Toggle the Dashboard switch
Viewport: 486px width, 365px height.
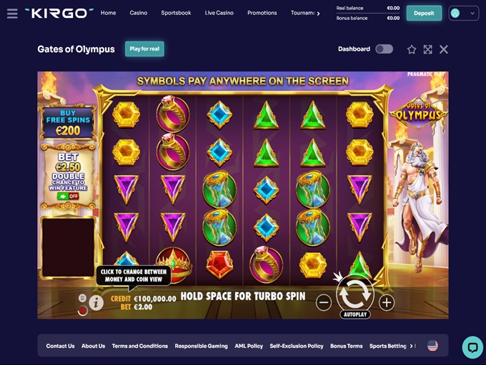coord(385,49)
